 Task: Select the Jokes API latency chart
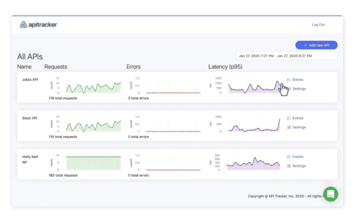[254, 86]
